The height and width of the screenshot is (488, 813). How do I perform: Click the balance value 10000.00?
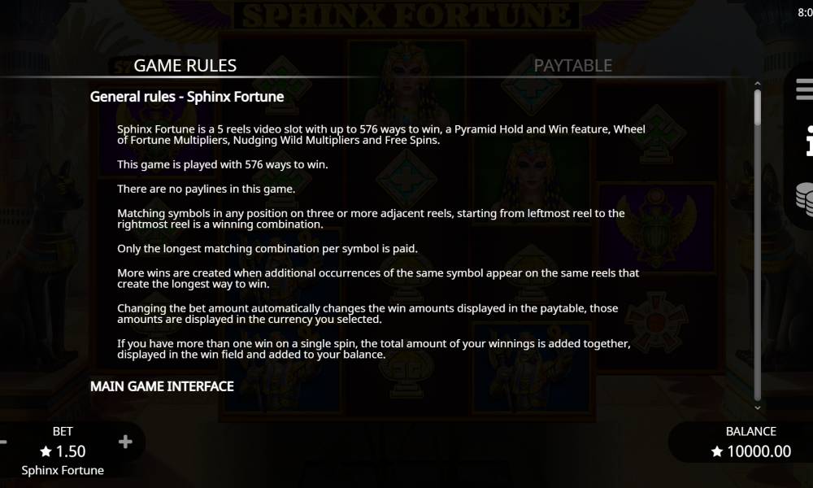point(759,451)
